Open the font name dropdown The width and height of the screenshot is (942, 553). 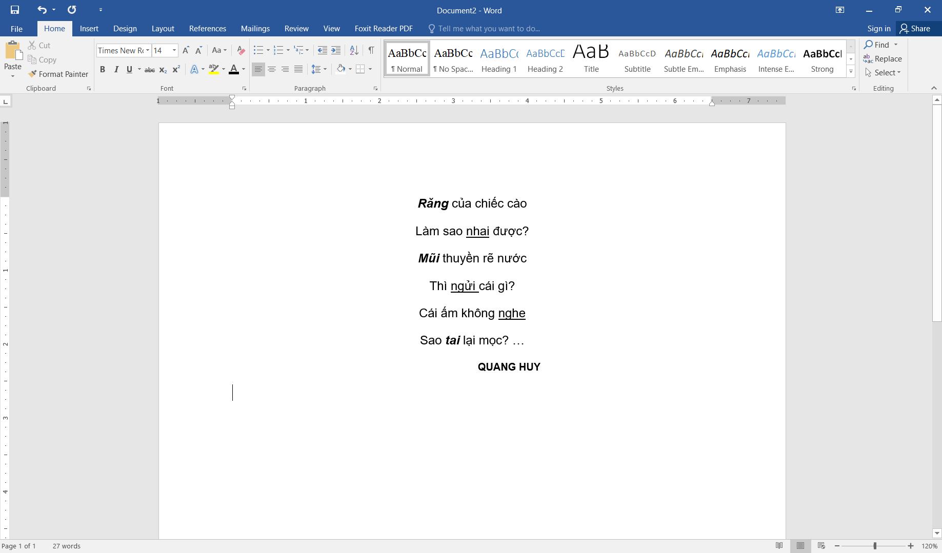tap(148, 50)
